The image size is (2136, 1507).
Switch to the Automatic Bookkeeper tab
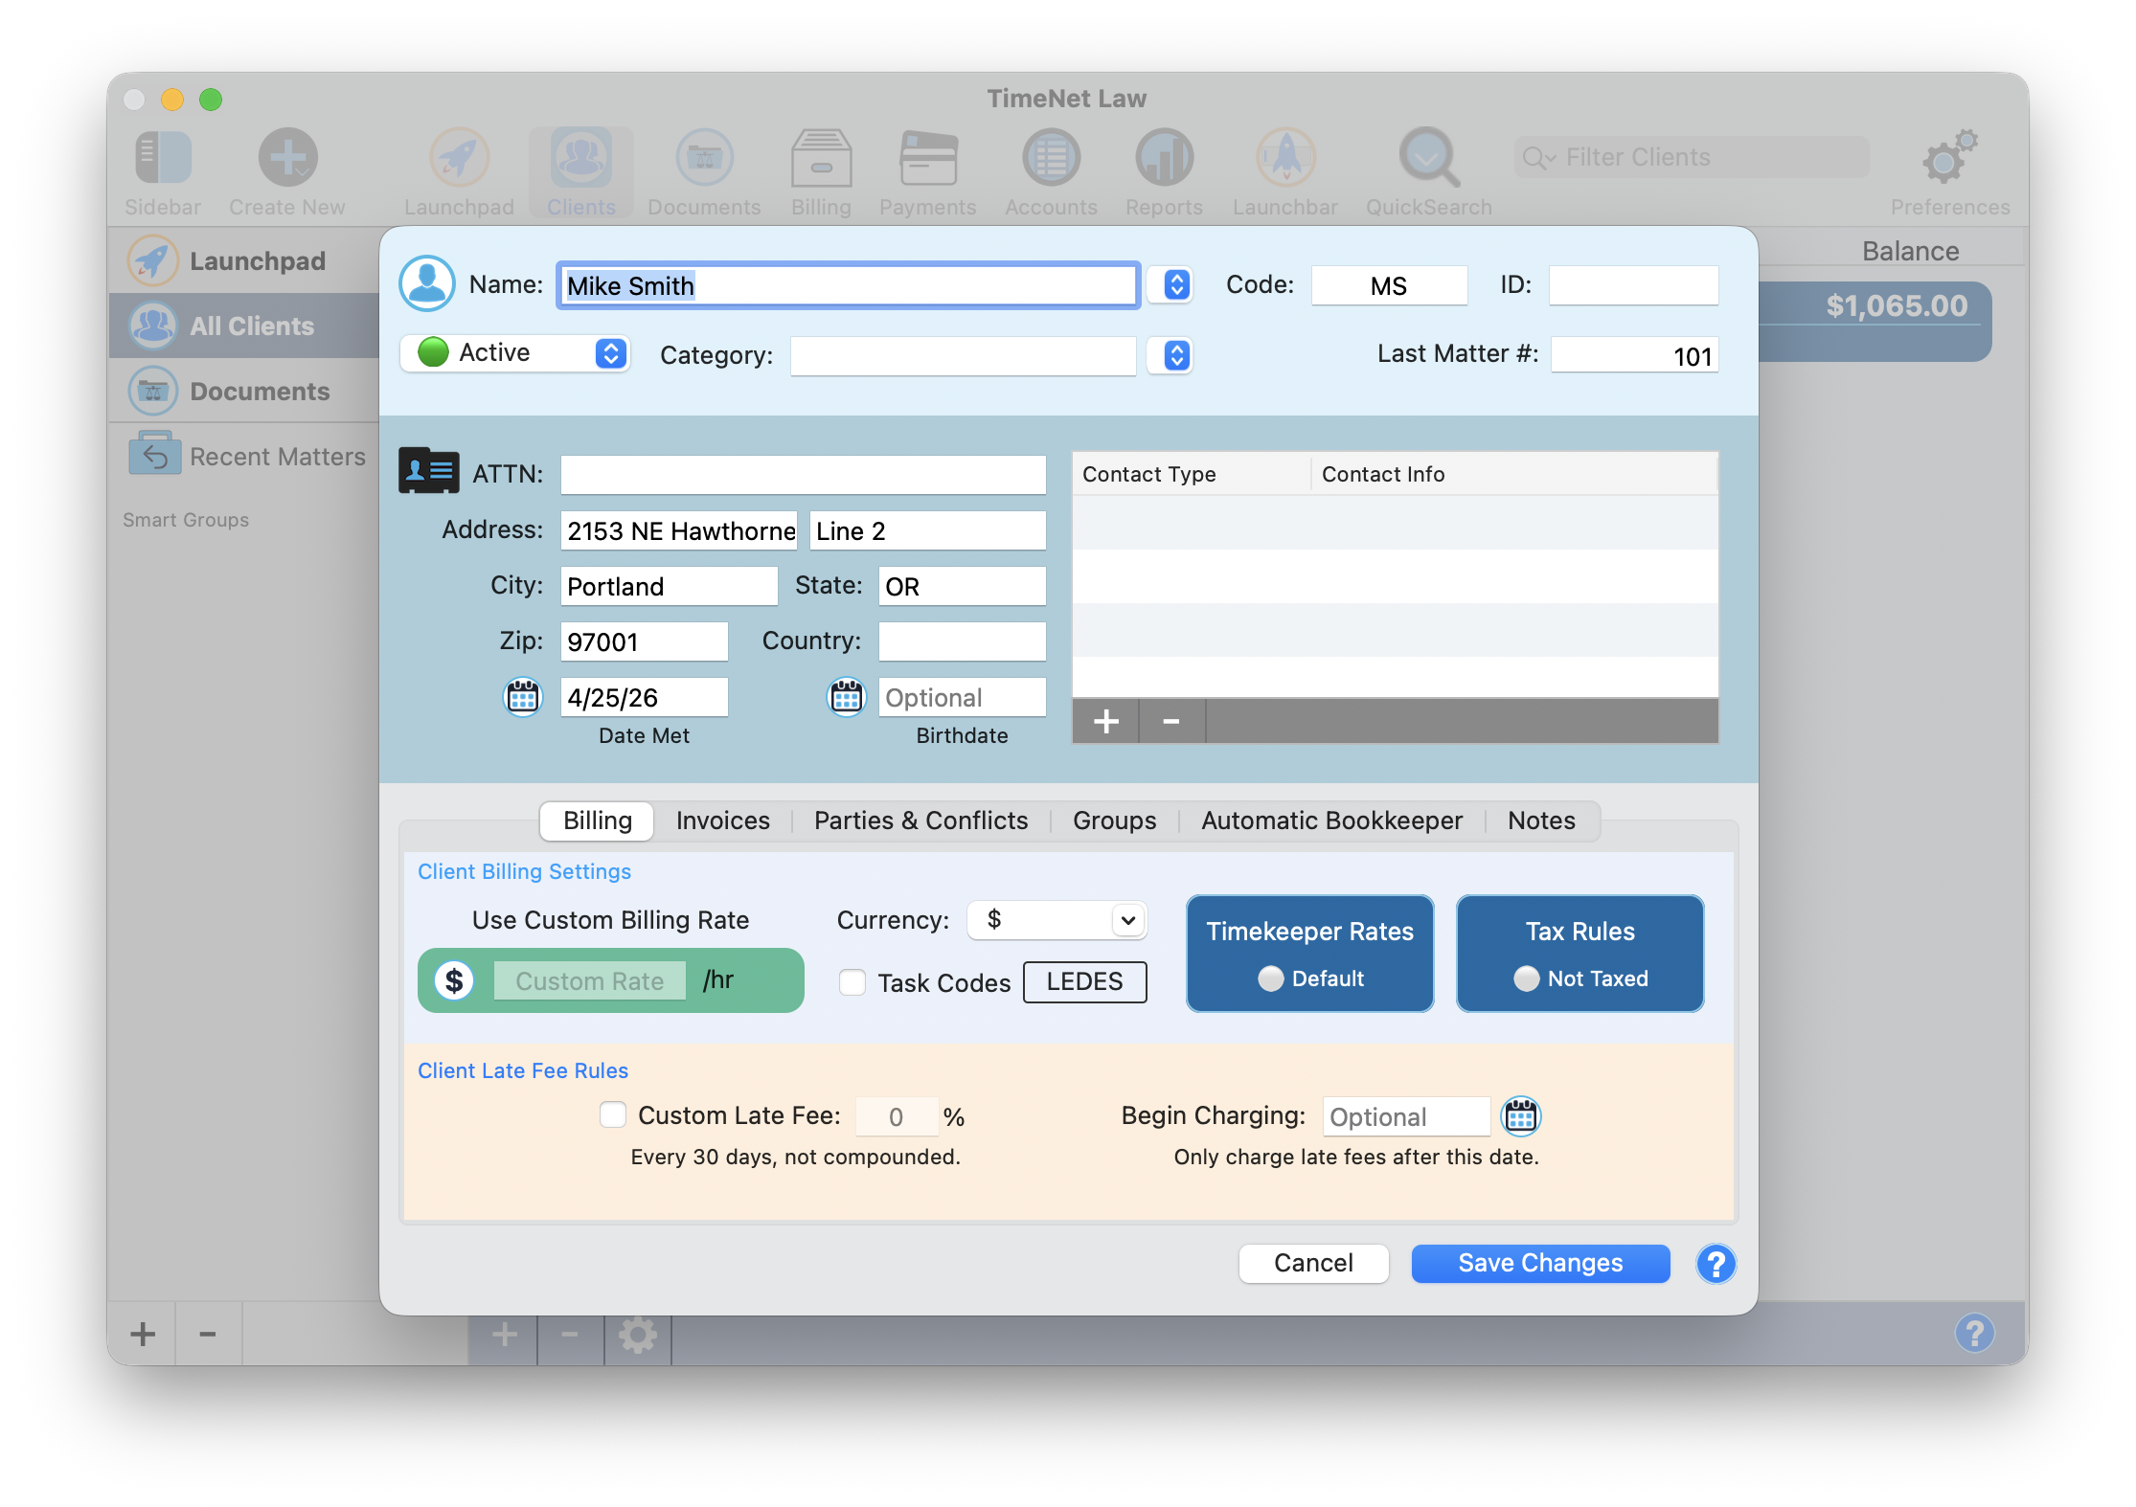[1331, 821]
